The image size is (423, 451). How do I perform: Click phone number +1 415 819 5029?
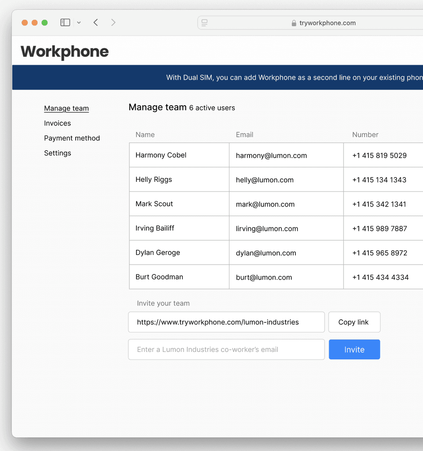pyautogui.click(x=379, y=155)
